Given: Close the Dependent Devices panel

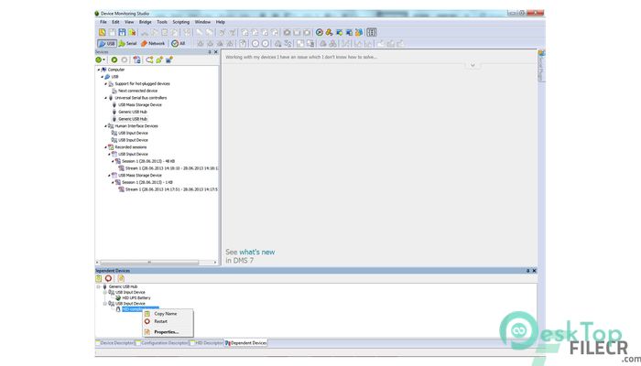Looking at the screenshot, I should click(534, 271).
